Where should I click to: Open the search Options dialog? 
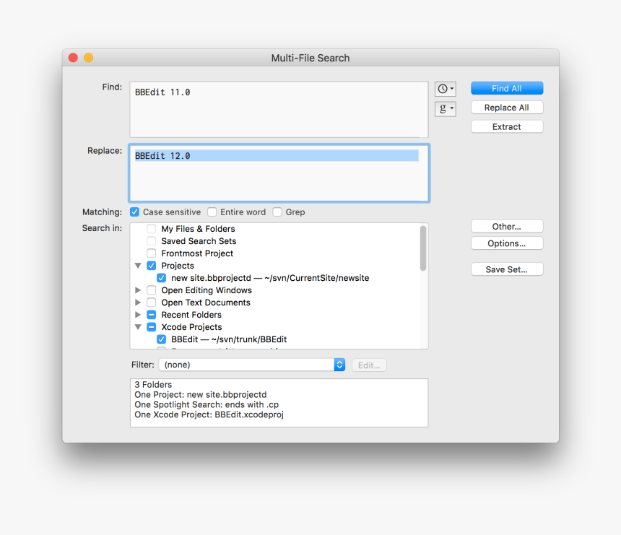[x=506, y=243]
